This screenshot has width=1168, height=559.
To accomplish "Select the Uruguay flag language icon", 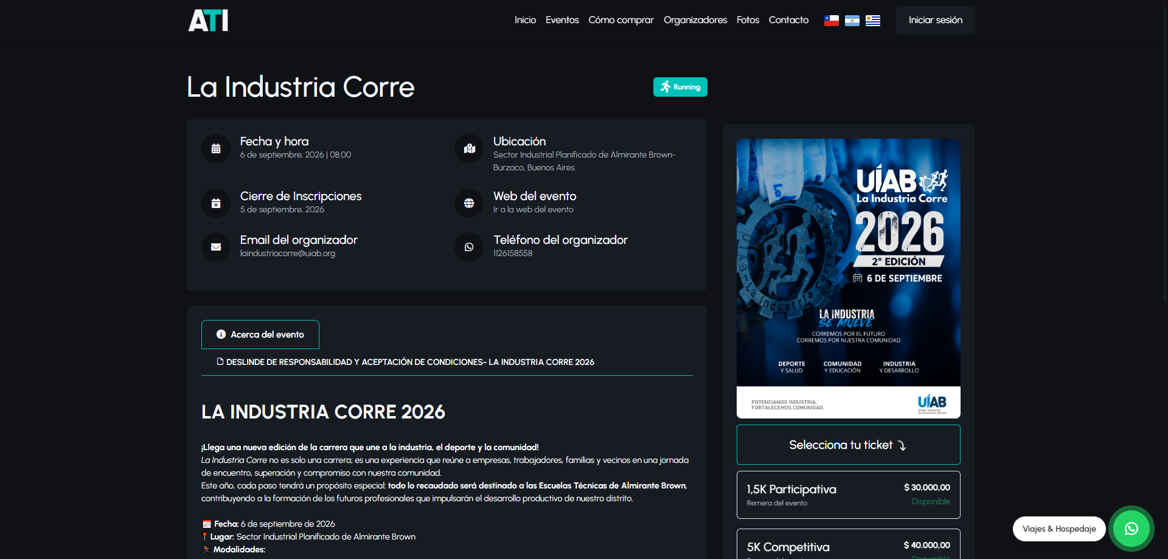I will coord(873,21).
